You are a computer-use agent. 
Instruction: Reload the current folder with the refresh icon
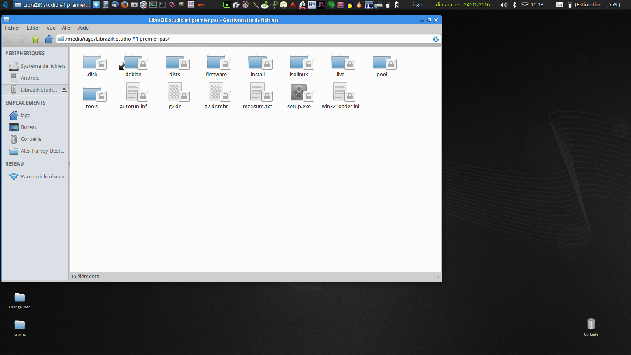(436, 39)
